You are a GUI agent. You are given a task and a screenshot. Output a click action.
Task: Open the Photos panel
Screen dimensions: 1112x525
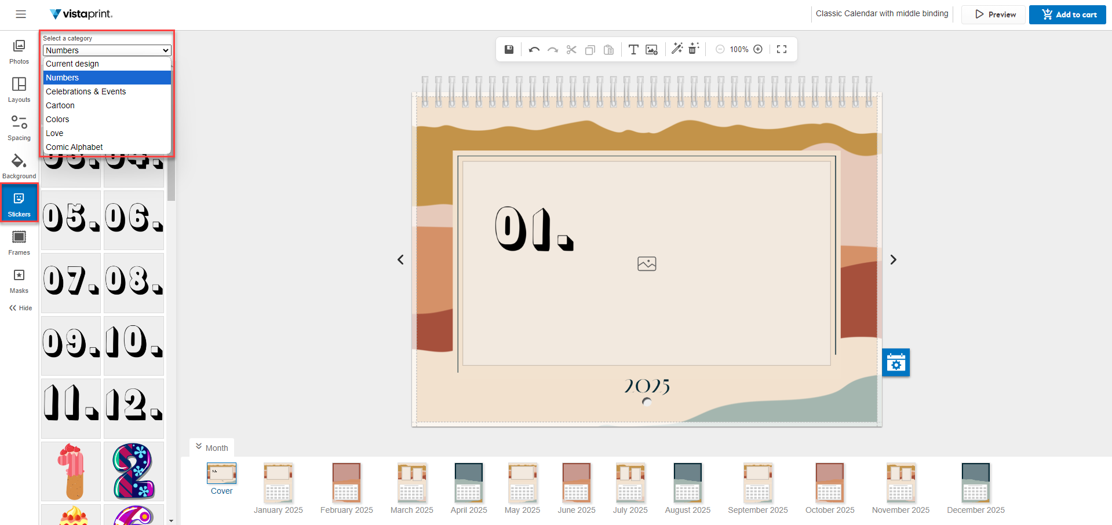click(x=19, y=52)
